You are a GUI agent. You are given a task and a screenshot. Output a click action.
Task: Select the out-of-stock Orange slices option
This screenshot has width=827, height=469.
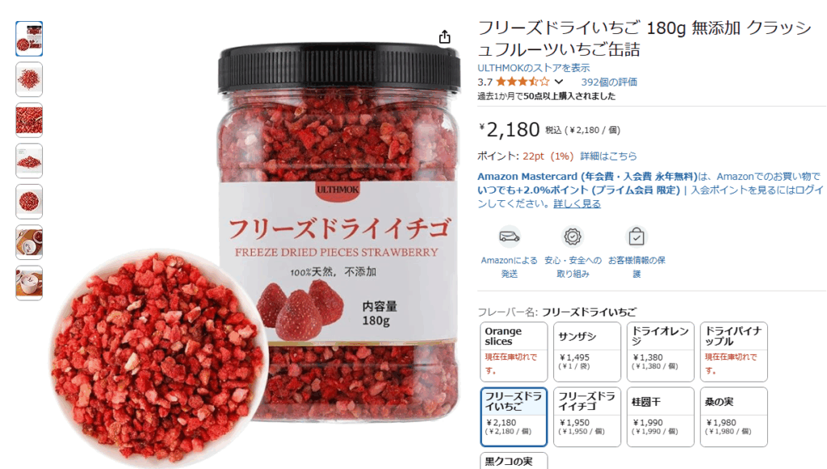pyautogui.click(x=514, y=351)
